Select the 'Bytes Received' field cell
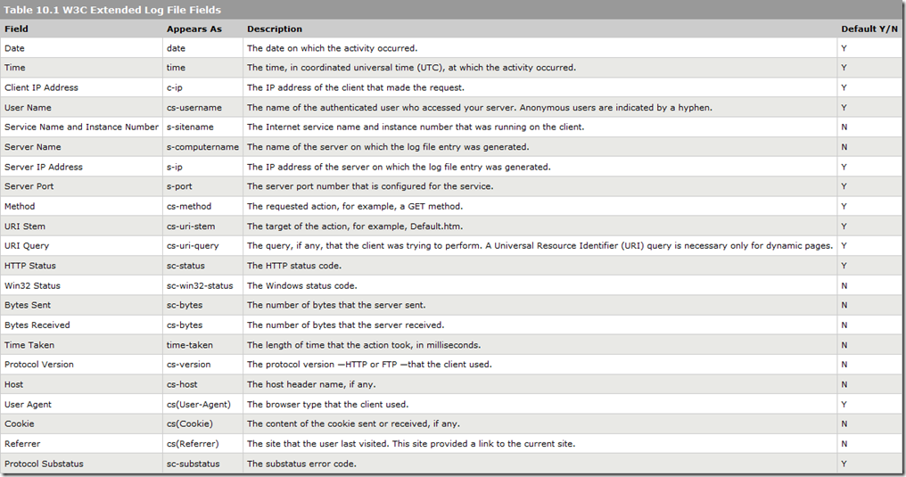 click(x=81, y=325)
